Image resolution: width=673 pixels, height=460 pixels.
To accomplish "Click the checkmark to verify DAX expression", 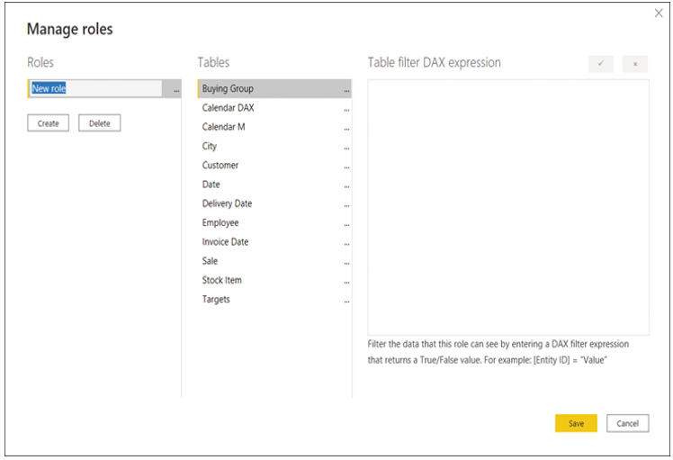I will click(x=600, y=64).
